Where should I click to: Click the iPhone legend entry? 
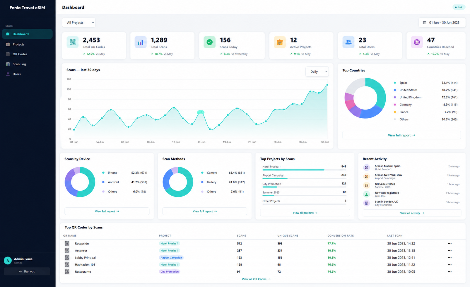(124, 173)
